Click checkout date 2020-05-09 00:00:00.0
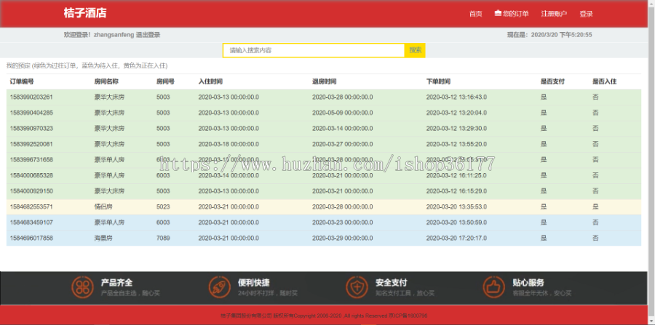This screenshot has width=655, height=325. pyautogui.click(x=343, y=113)
